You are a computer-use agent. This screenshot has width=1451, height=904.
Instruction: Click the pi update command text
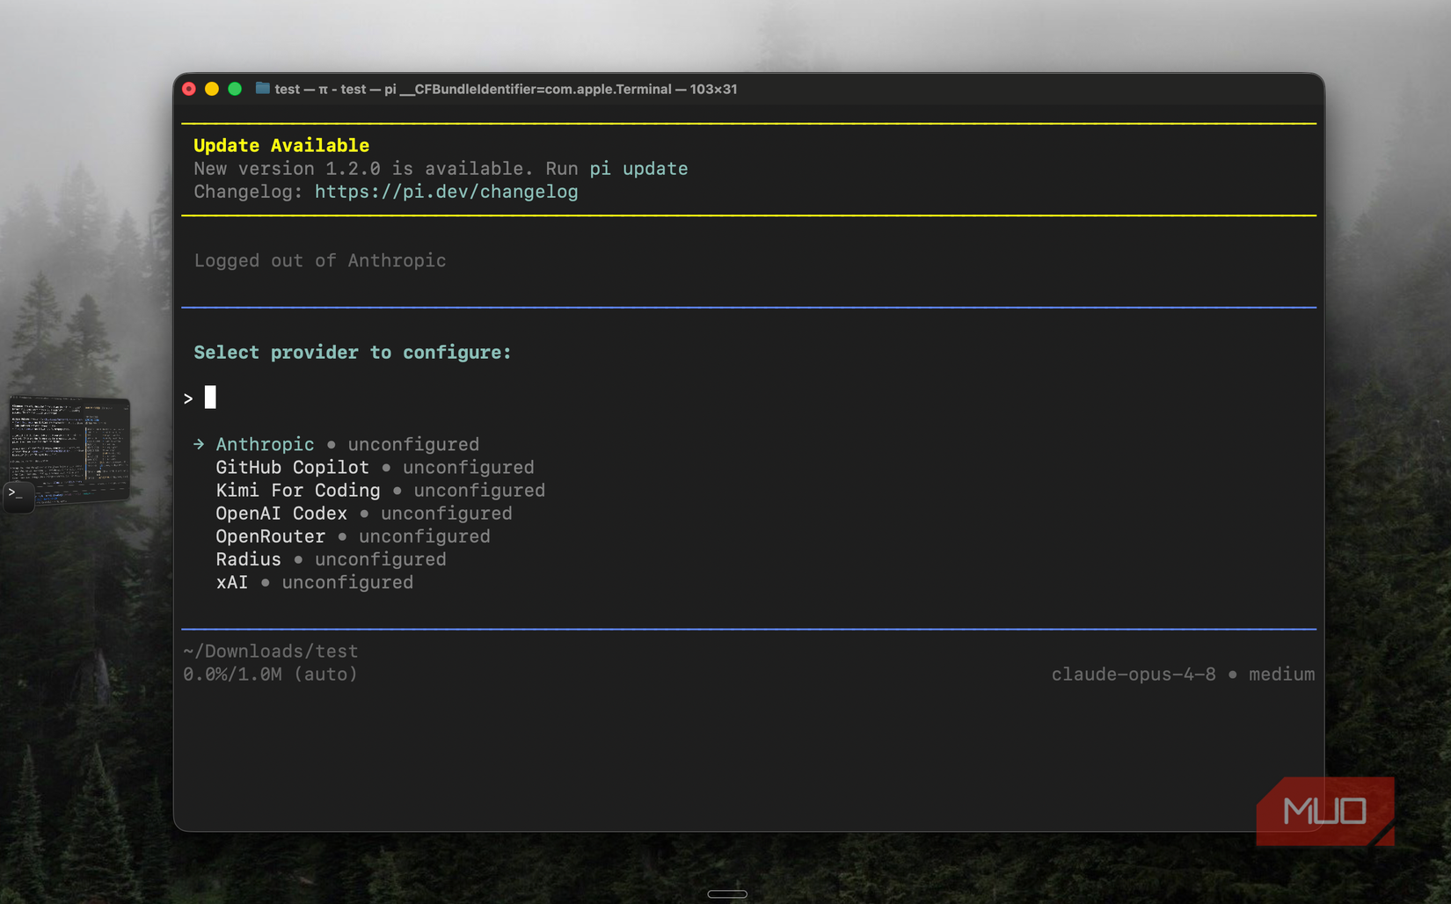[x=638, y=169]
